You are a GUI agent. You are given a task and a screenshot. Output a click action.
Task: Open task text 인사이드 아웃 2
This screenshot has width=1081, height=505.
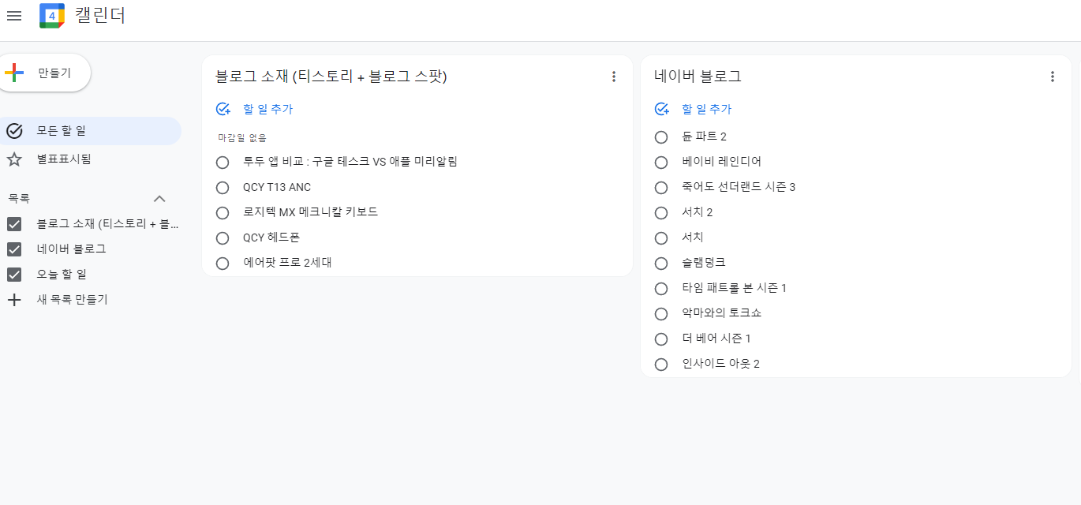point(720,364)
